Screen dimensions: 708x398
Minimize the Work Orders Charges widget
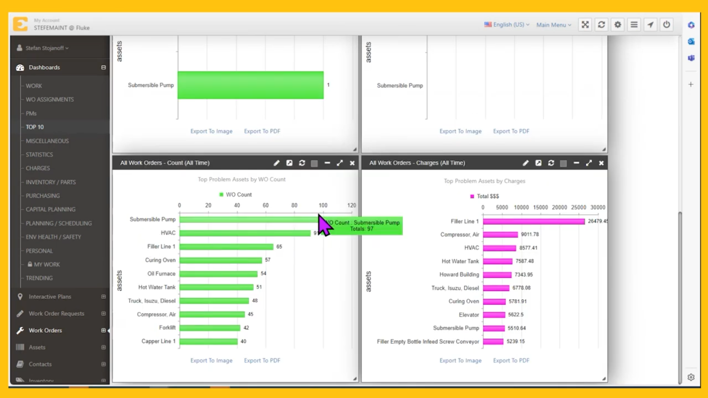(x=576, y=163)
